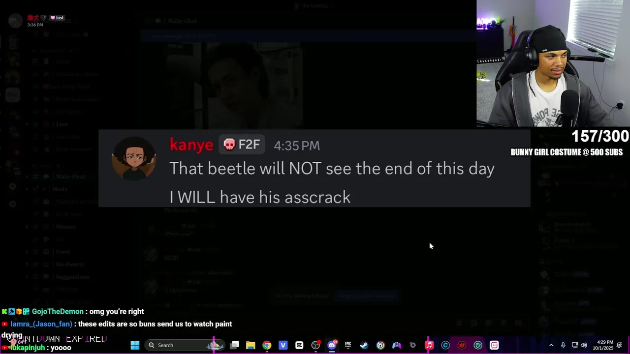Expand the hidden system tray icons chevron

click(551, 345)
